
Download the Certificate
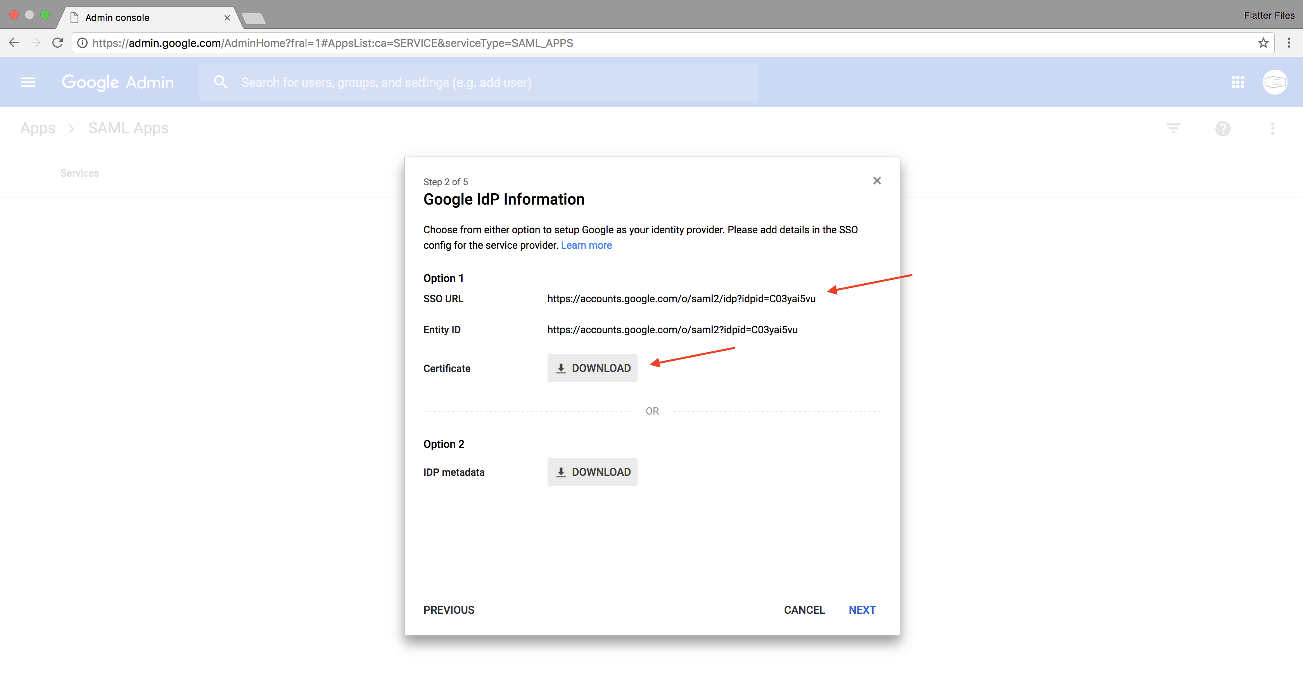(592, 368)
